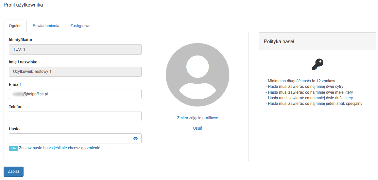This screenshot has height=180, width=378.
Task: Click the Profil użytkownika page heading
Action: click(23, 5)
